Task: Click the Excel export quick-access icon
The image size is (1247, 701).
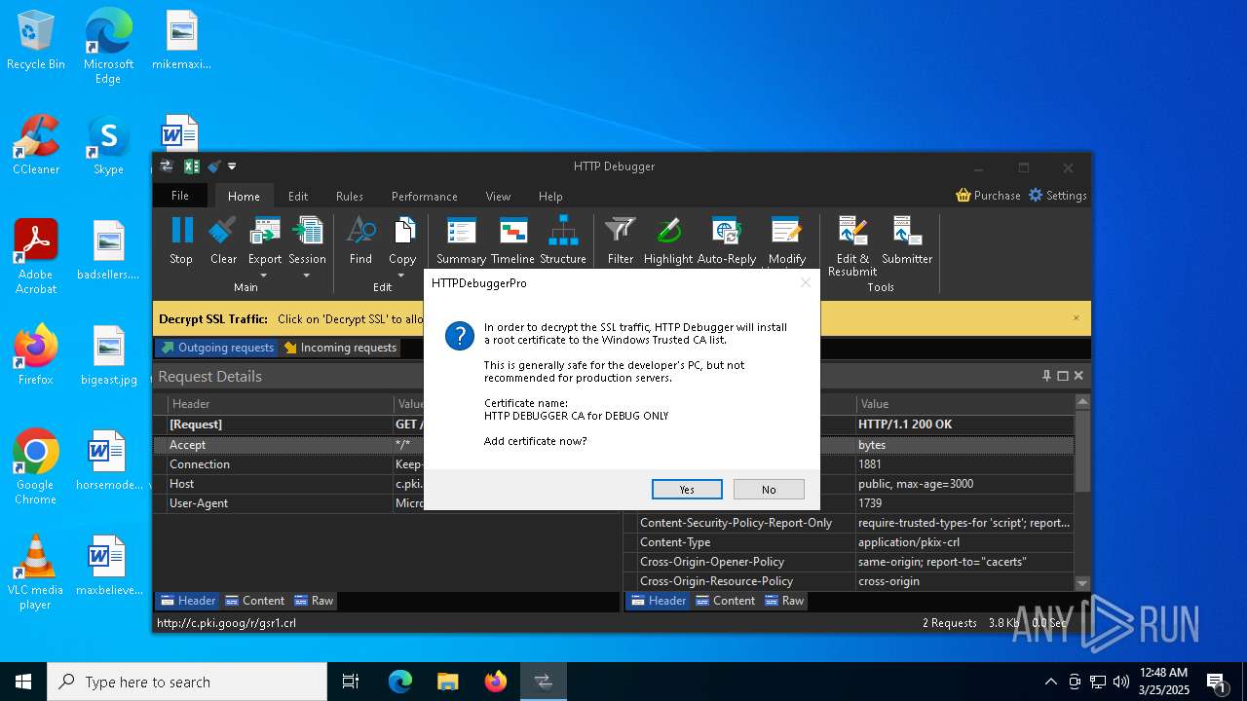Action: (x=192, y=166)
